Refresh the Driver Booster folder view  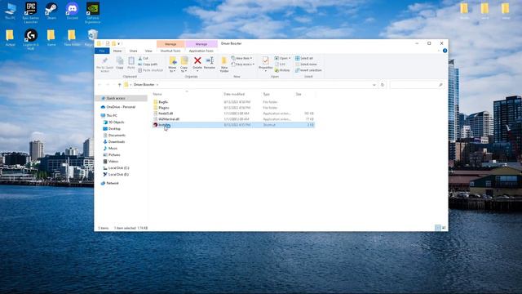(383, 85)
